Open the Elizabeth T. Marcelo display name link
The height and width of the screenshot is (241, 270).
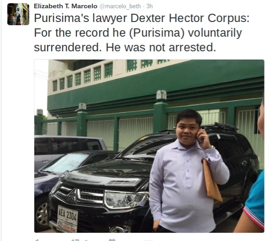tap(65, 6)
